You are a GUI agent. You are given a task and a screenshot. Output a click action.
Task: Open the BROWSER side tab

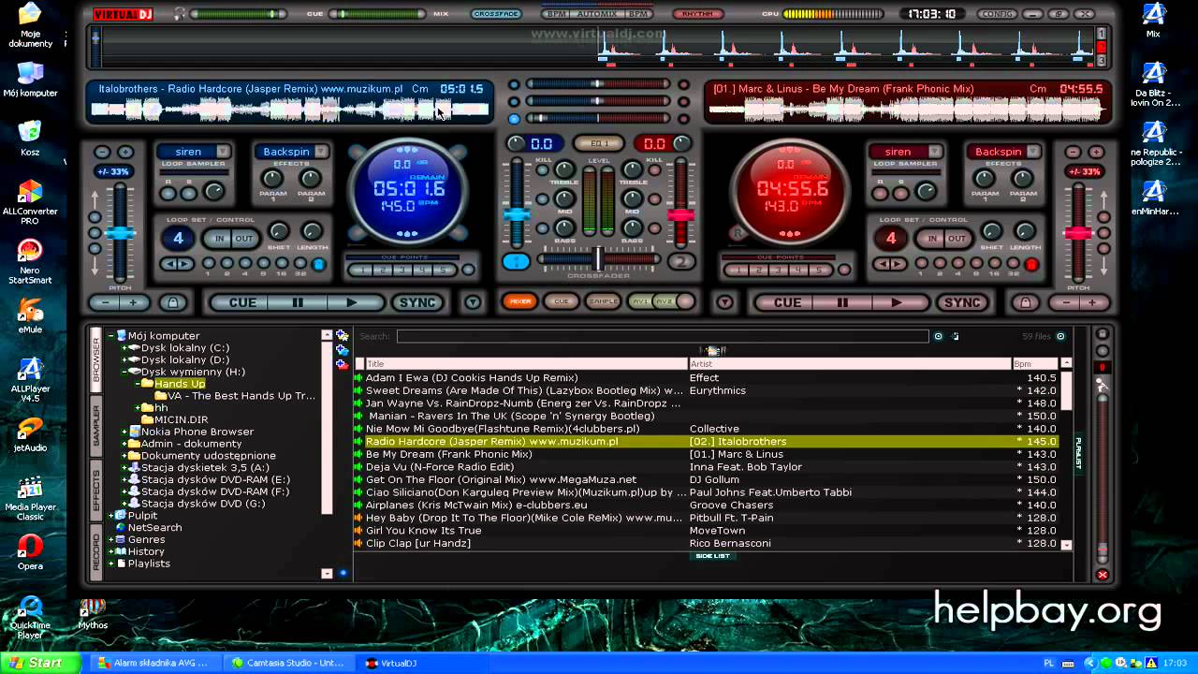pos(96,358)
